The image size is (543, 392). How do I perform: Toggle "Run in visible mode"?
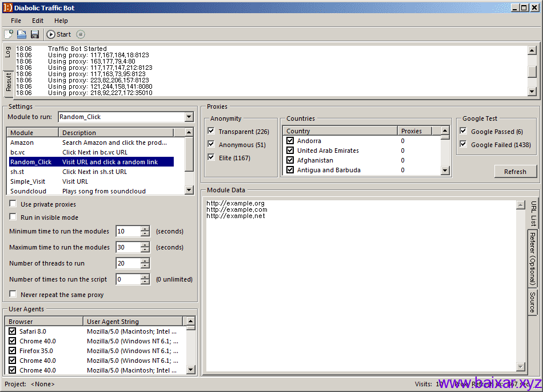[13, 217]
